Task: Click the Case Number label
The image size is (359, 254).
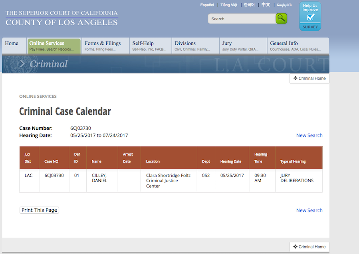Action: (x=36, y=128)
